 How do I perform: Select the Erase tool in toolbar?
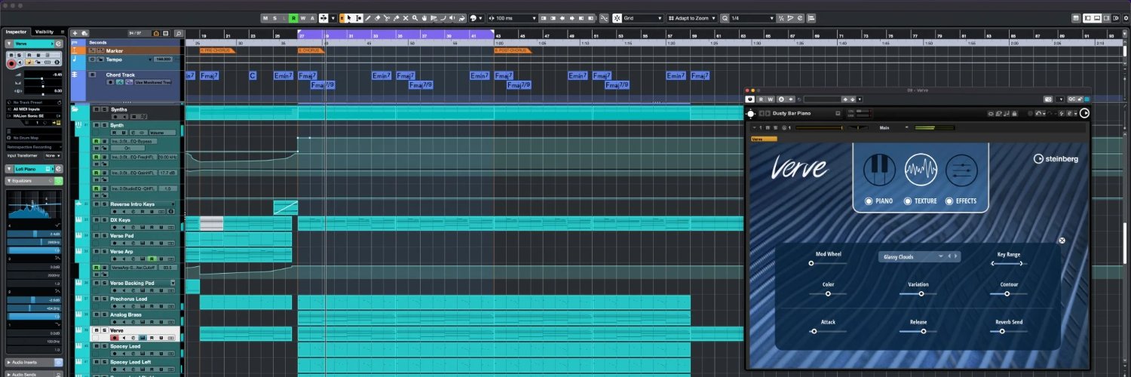point(377,18)
